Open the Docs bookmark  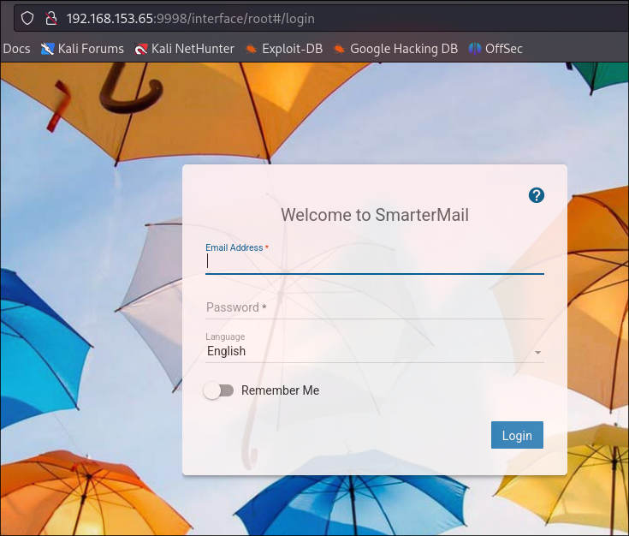[16, 49]
